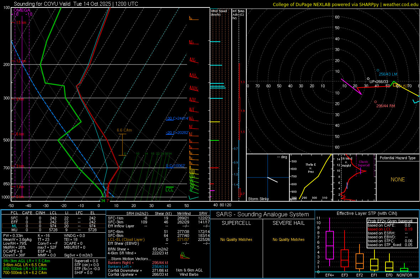Click the '6.6 C/km' lapse rate label
420x279 pixels.
pyautogui.click(x=124, y=130)
